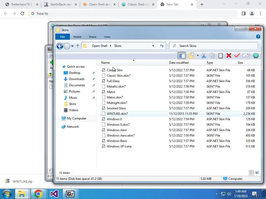Open 7-Zip from the taskbar
Screen dimensions: 266x199
click(70, 194)
